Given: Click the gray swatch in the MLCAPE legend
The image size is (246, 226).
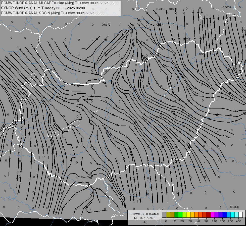Looking at the screenshot, I should [164, 215].
